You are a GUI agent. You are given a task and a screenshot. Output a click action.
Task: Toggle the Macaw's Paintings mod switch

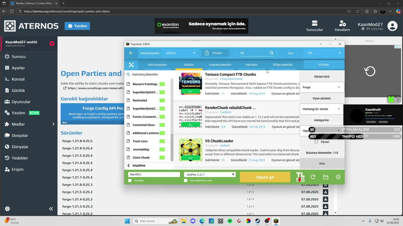(x=165, y=84)
